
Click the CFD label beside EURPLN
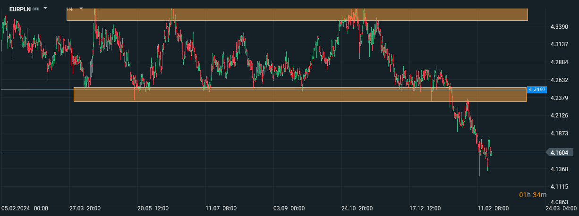(36, 9)
